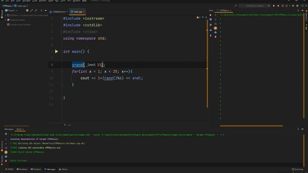
Task: Open Project panel options menu
Action: tap(41, 11)
